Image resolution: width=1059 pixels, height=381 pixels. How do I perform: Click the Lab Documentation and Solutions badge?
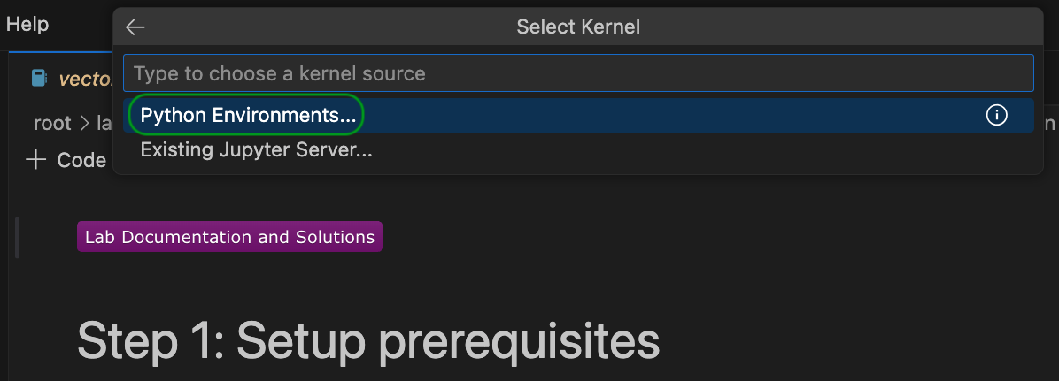[229, 237]
